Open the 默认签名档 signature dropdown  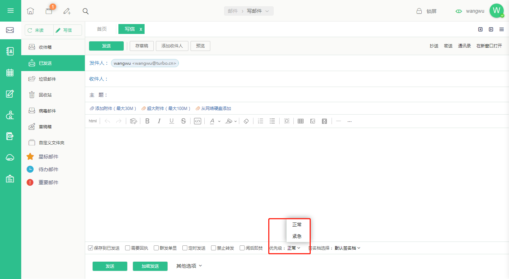point(347,248)
